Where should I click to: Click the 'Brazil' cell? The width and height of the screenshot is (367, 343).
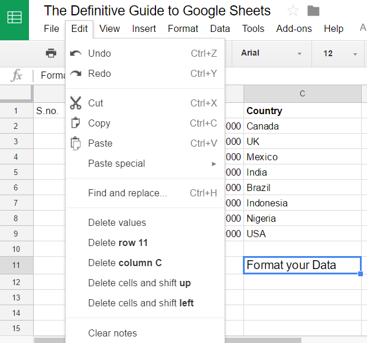[303, 187]
